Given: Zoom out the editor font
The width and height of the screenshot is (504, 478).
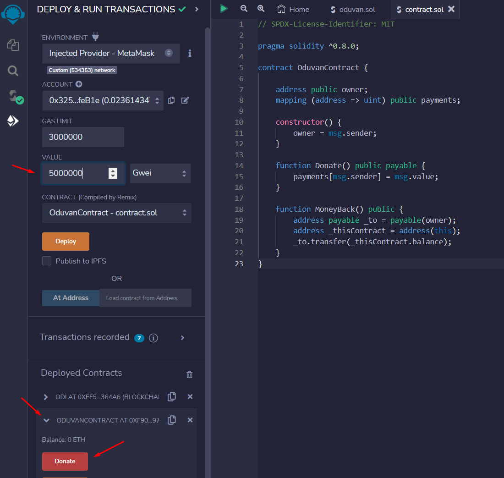Looking at the screenshot, I should (x=244, y=9).
